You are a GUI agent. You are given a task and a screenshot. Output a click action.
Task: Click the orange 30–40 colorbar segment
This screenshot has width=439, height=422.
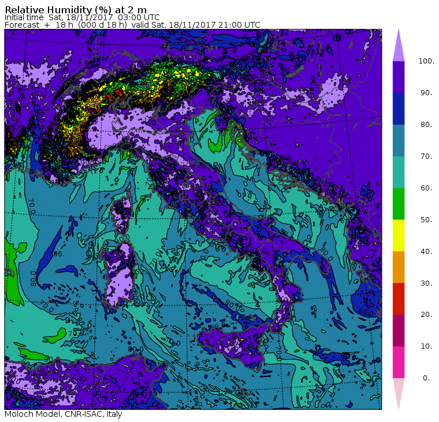(399, 267)
